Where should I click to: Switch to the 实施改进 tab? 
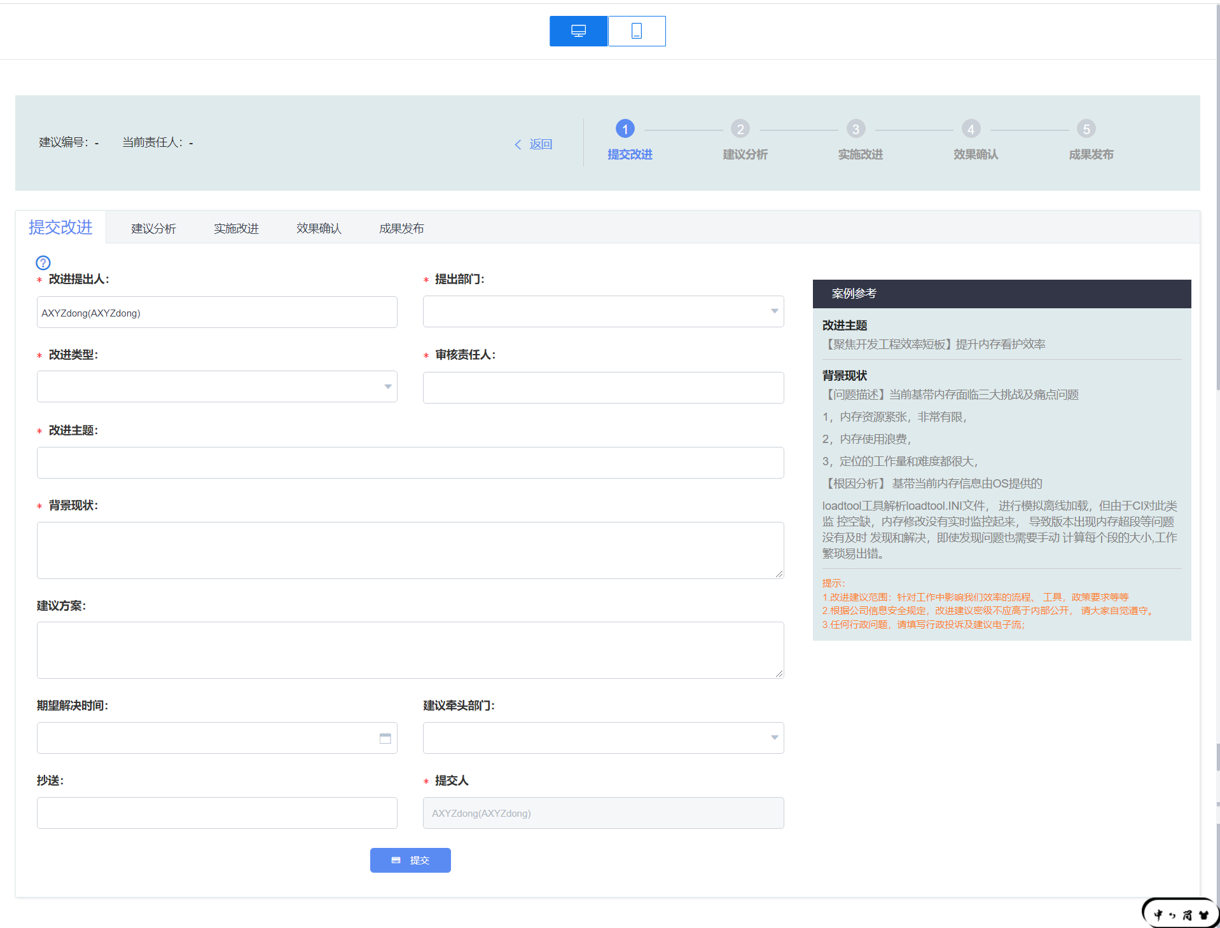[x=236, y=228]
